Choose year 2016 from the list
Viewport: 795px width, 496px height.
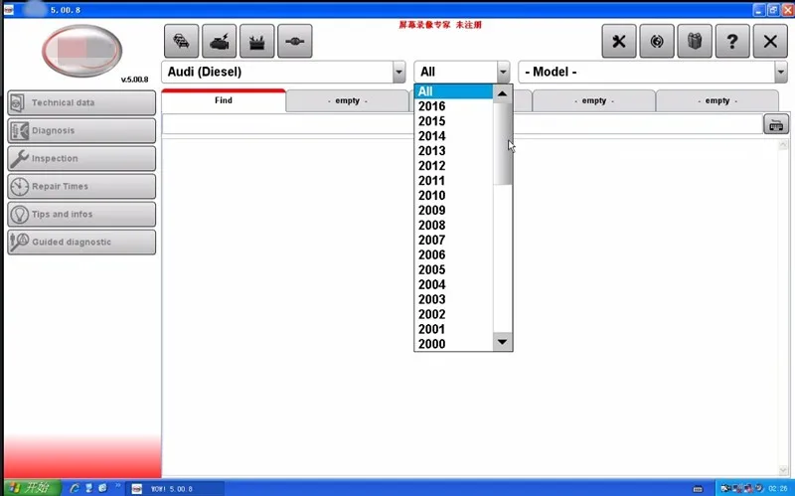coord(454,106)
